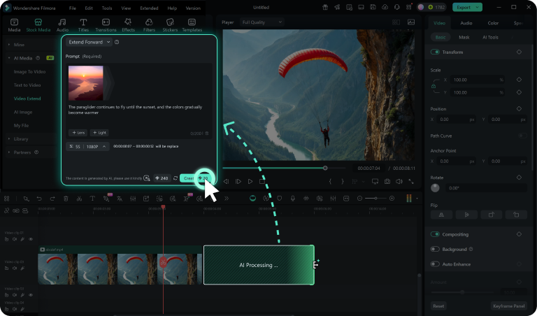Viewport: 537px width, 316px height.
Task: Clear the prompt with trash icon
Action: tap(207, 133)
